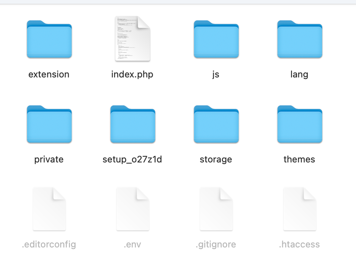Image resolution: width=356 pixels, height=274 pixels.
Task: Click the .htaccess filename text
Action: point(299,244)
